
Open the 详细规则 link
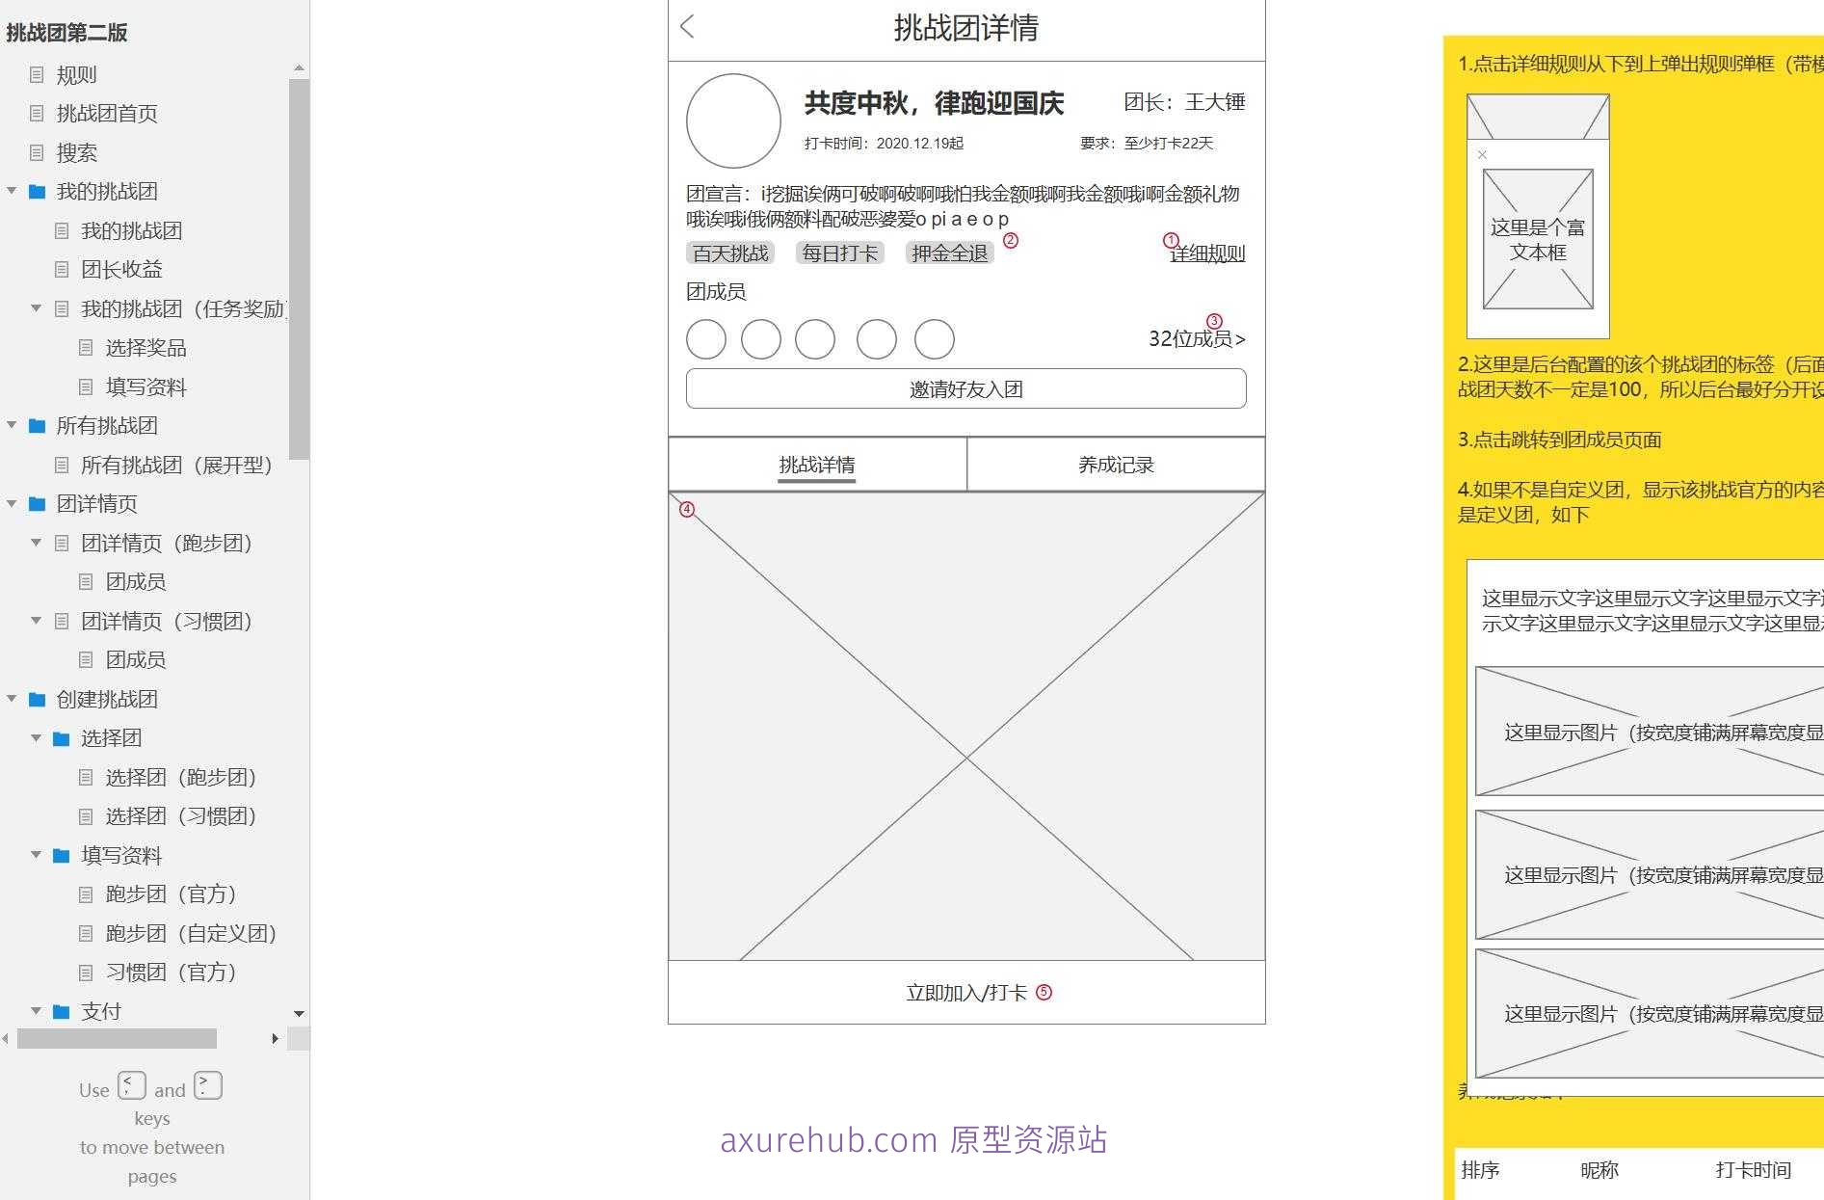[1207, 253]
